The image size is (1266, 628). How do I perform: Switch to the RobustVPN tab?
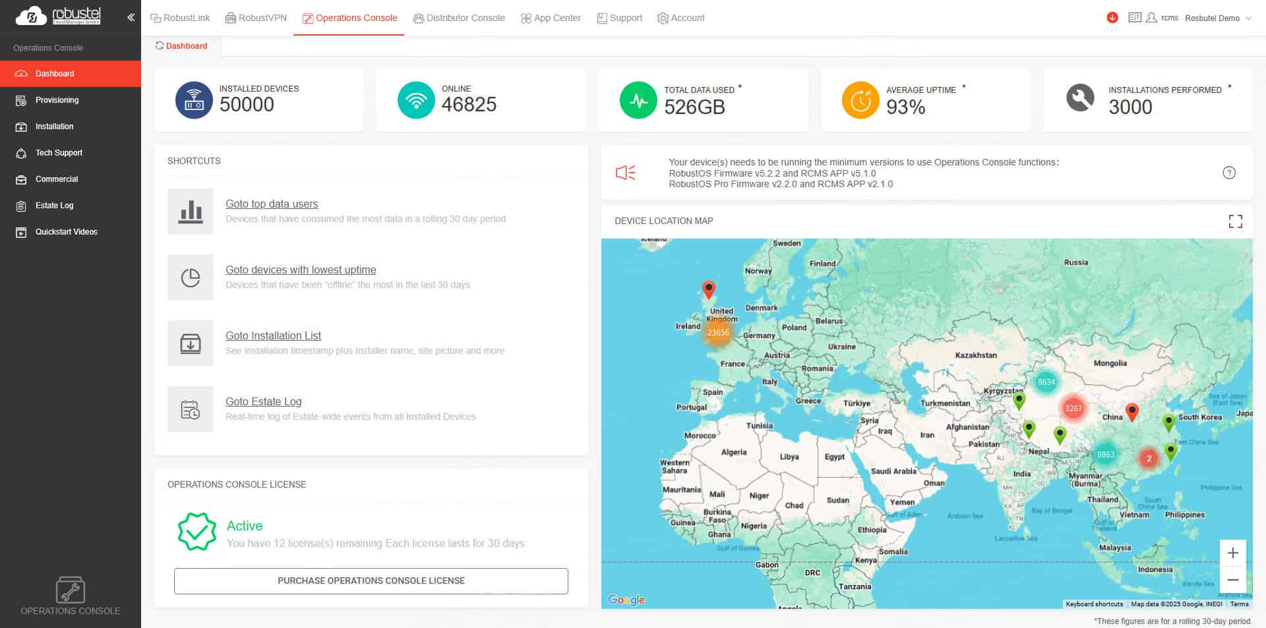pos(256,18)
